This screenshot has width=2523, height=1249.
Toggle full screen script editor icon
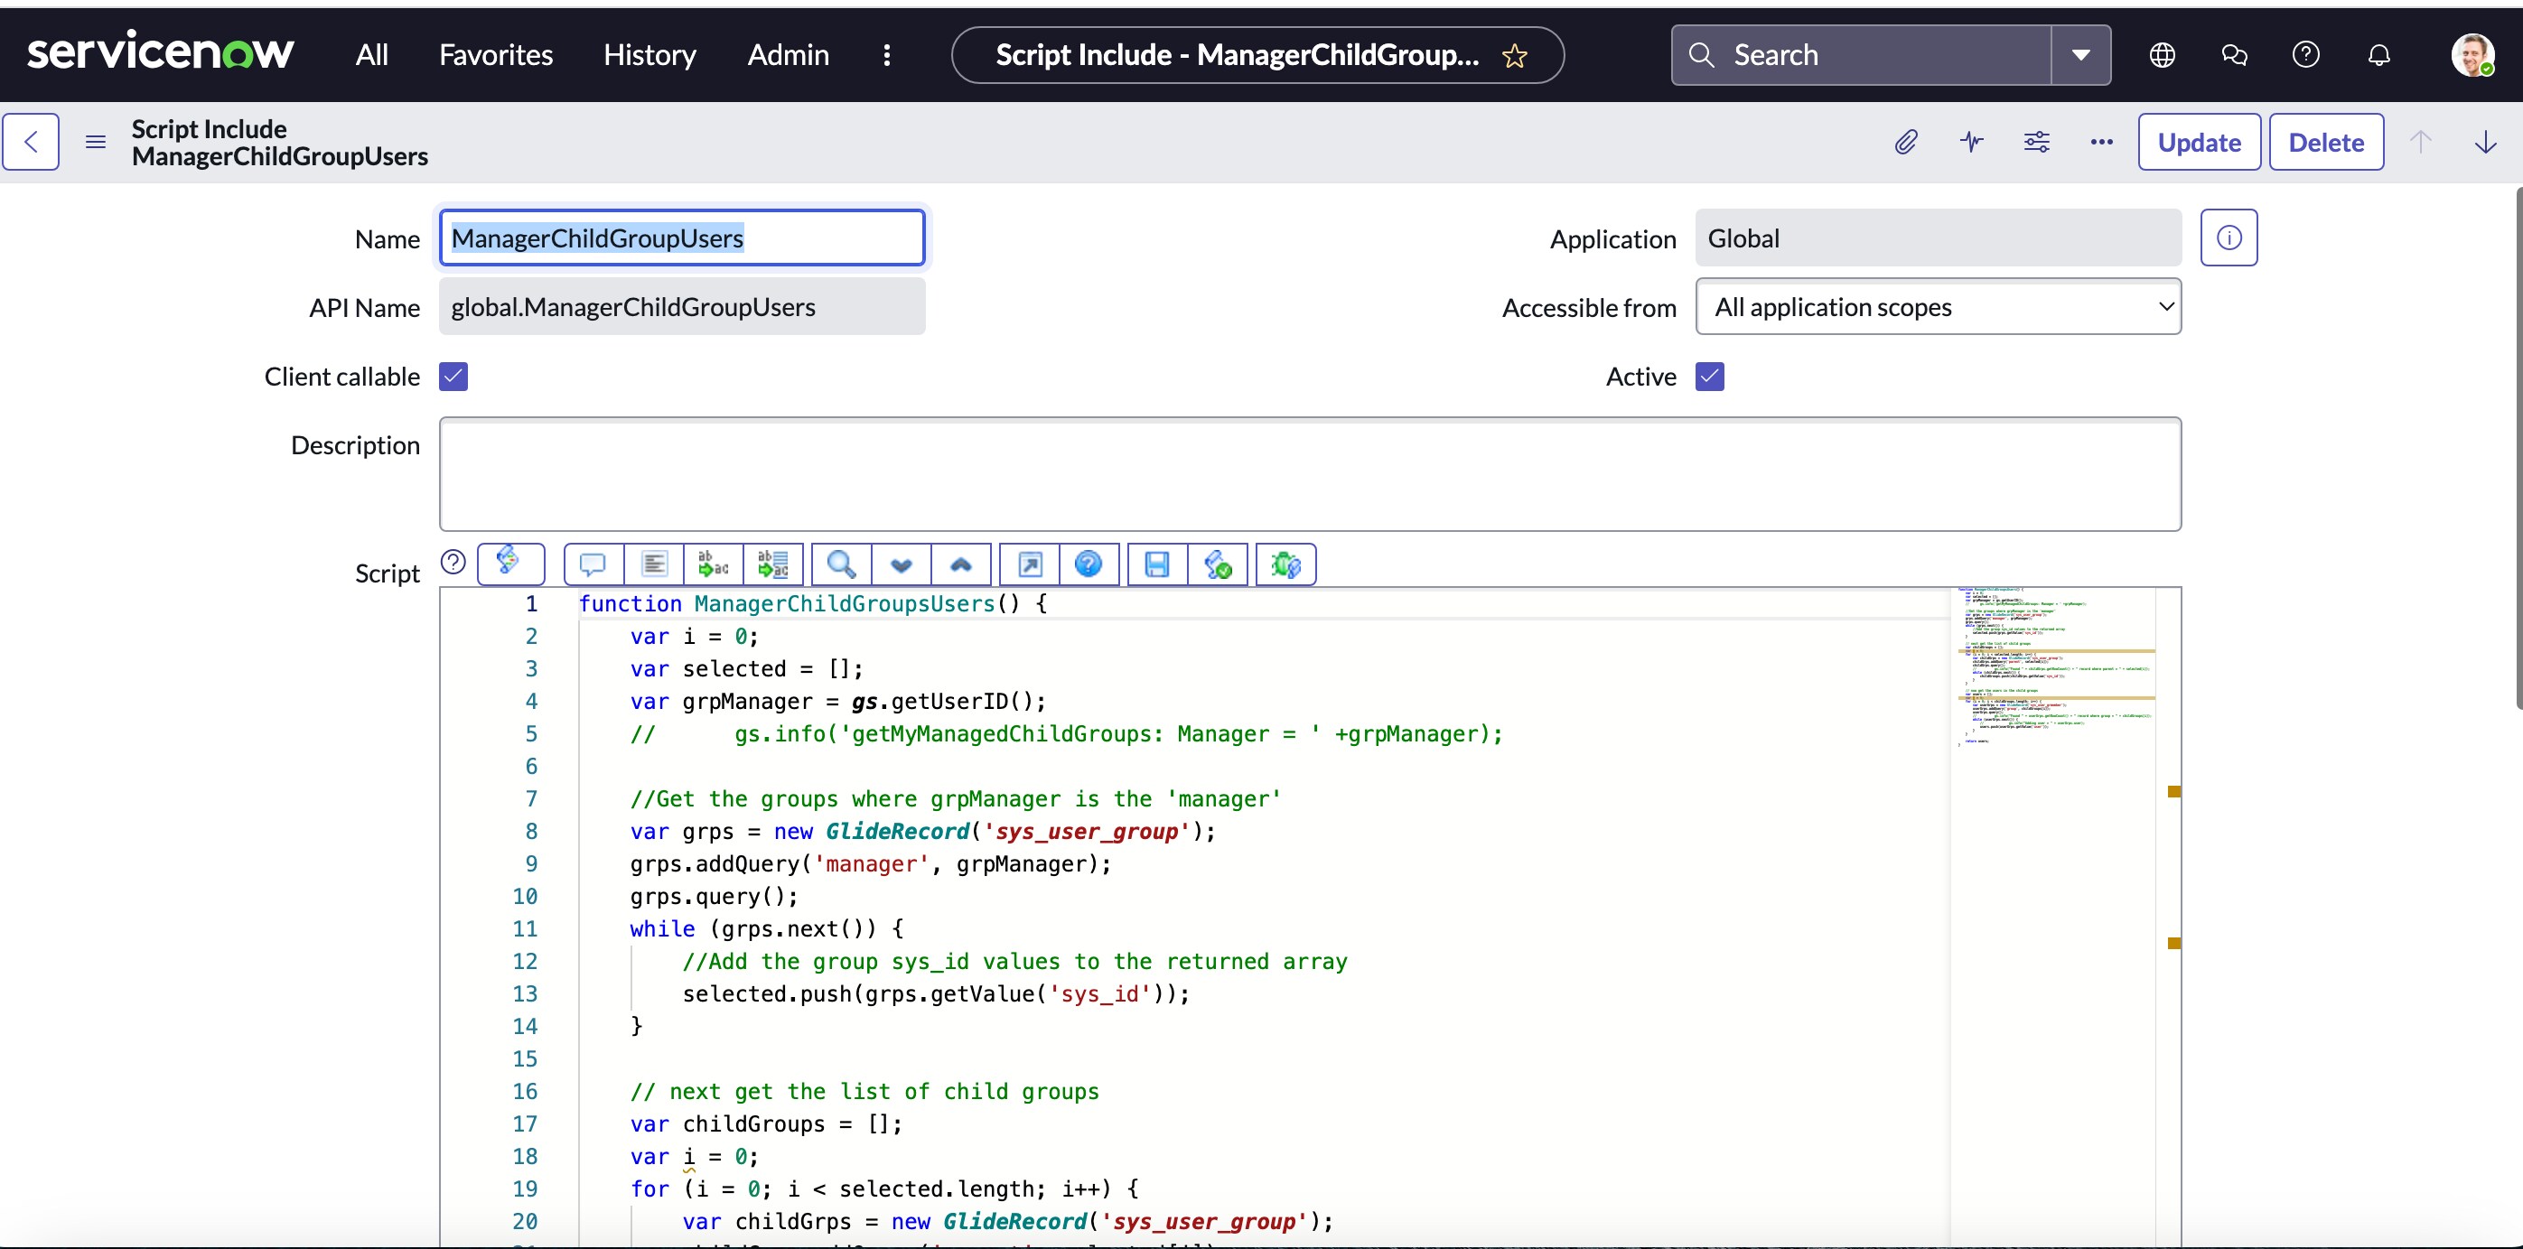[x=1030, y=564]
